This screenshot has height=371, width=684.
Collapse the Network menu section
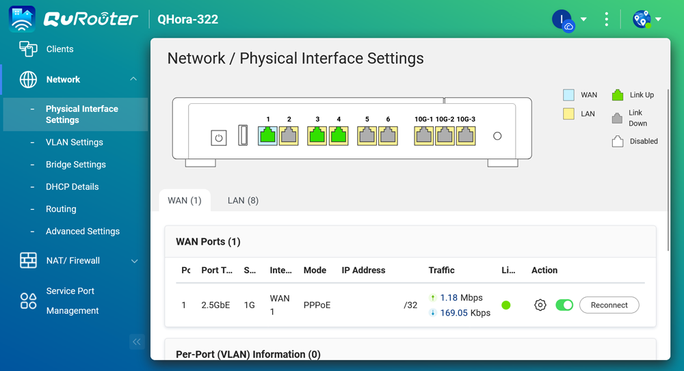tap(133, 79)
